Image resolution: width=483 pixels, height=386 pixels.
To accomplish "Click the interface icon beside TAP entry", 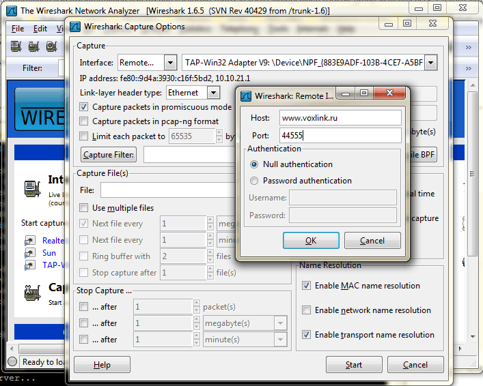I will [30, 265].
